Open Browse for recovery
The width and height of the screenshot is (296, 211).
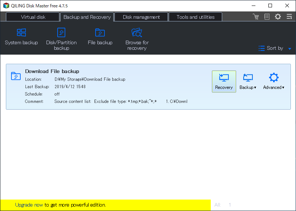[x=137, y=39]
